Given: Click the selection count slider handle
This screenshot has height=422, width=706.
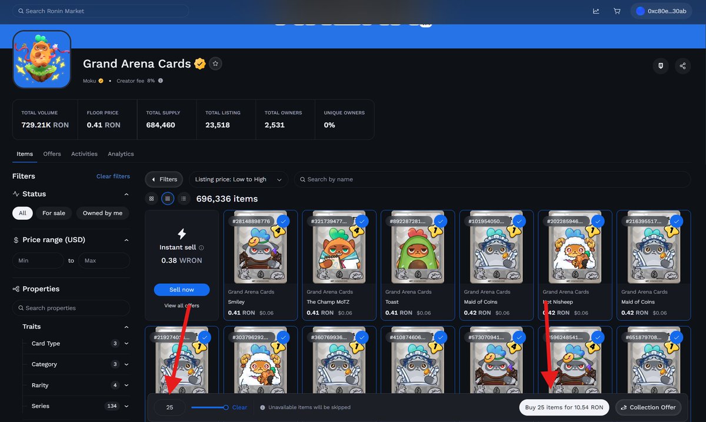Looking at the screenshot, I should pyautogui.click(x=226, y=407).
